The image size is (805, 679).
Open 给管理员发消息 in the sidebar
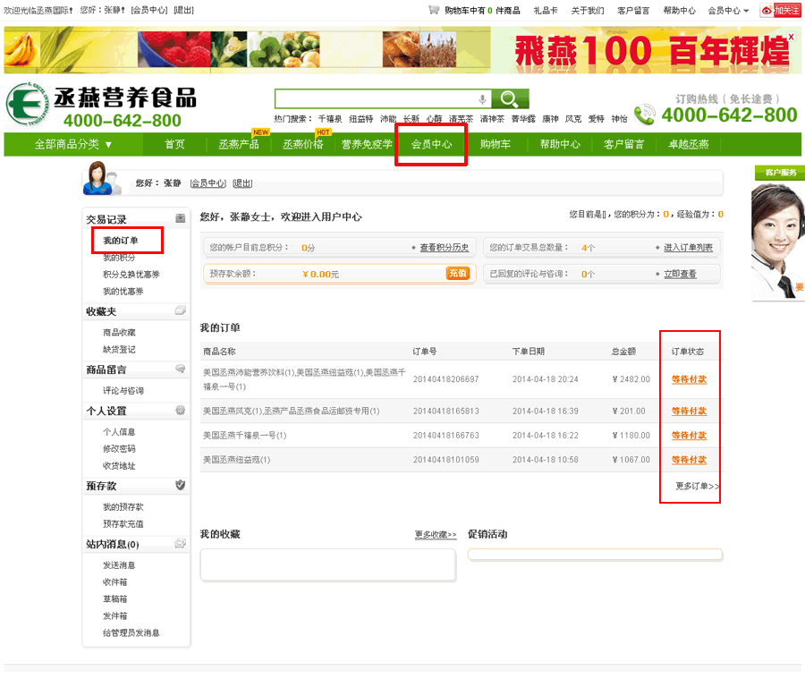(x=131, y=632)
